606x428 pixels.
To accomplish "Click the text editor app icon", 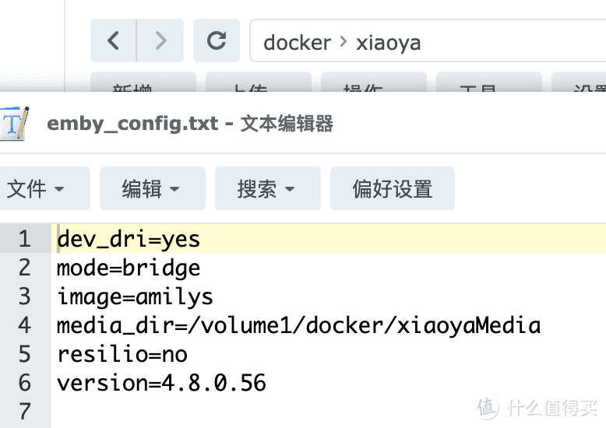I will [14, 124].
